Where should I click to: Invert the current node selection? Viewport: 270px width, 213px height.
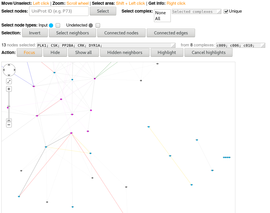(x=35, y=33)
